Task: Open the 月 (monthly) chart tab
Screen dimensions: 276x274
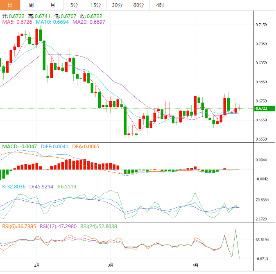Action: point(52,5)
